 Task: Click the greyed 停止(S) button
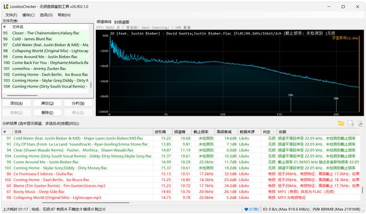[78, 112]
